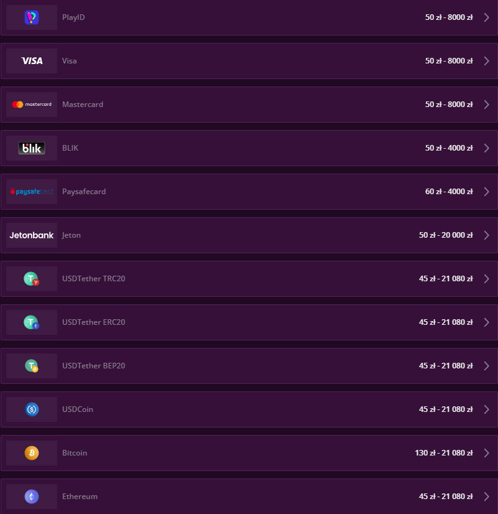Screen dimensions: 498x514
Task: Click the USDTether TRC20 coin icon
Action: 32,279
